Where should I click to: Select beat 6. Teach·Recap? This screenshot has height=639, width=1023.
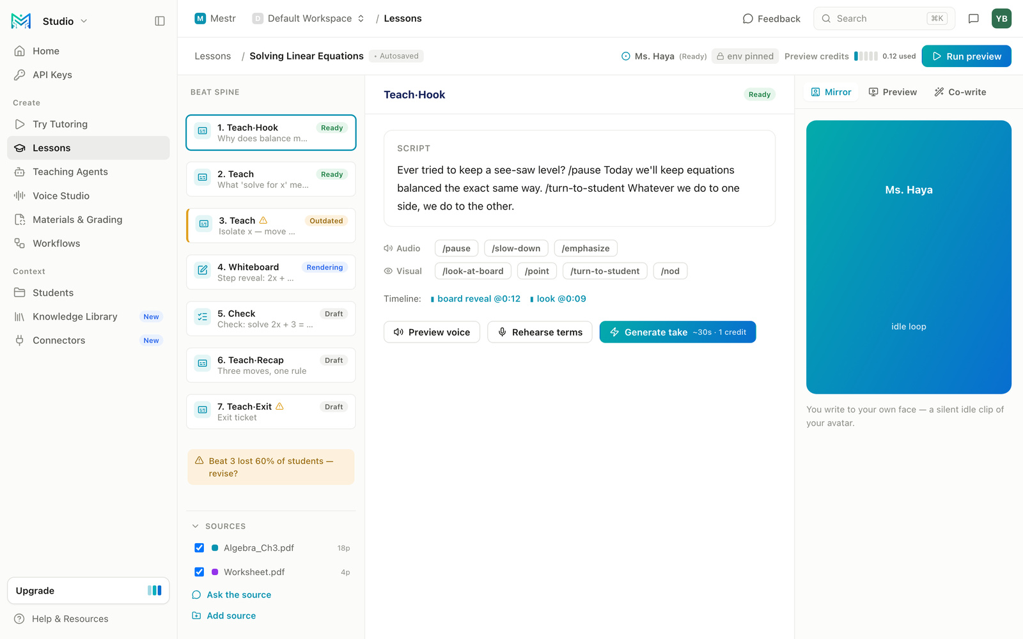271,365
